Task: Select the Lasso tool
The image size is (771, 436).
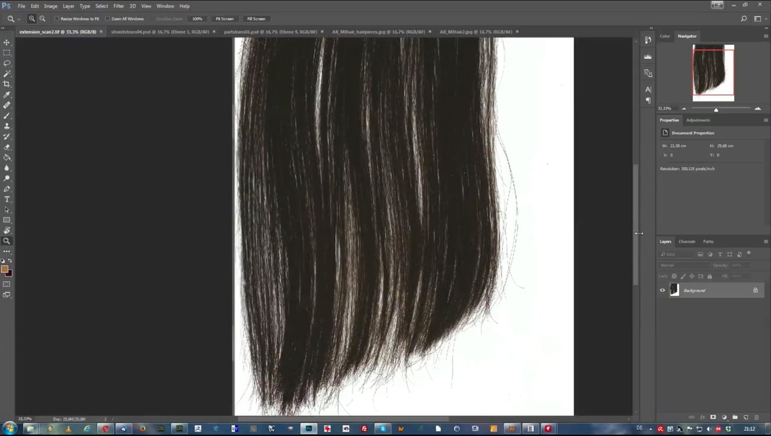Action: coord(7,63)
